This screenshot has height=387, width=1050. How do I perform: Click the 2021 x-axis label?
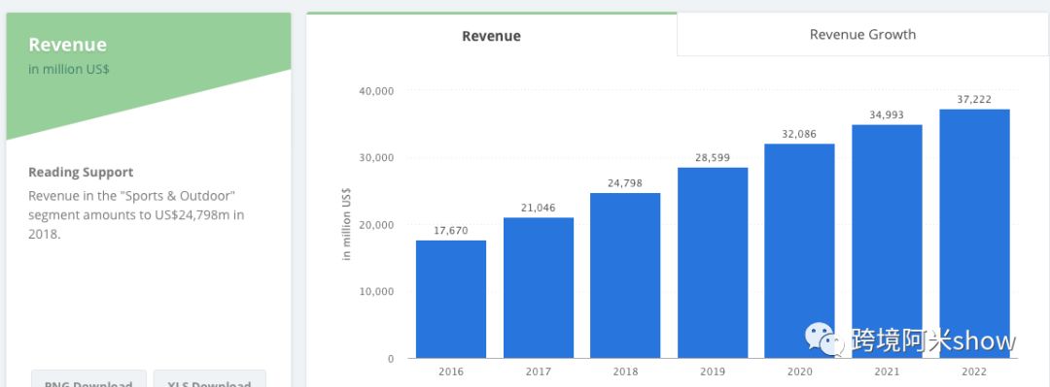click(887, 371)
